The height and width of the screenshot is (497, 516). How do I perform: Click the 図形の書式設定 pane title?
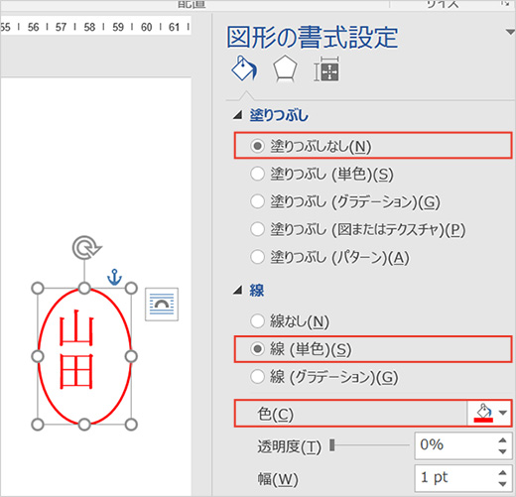pos(313,37)
